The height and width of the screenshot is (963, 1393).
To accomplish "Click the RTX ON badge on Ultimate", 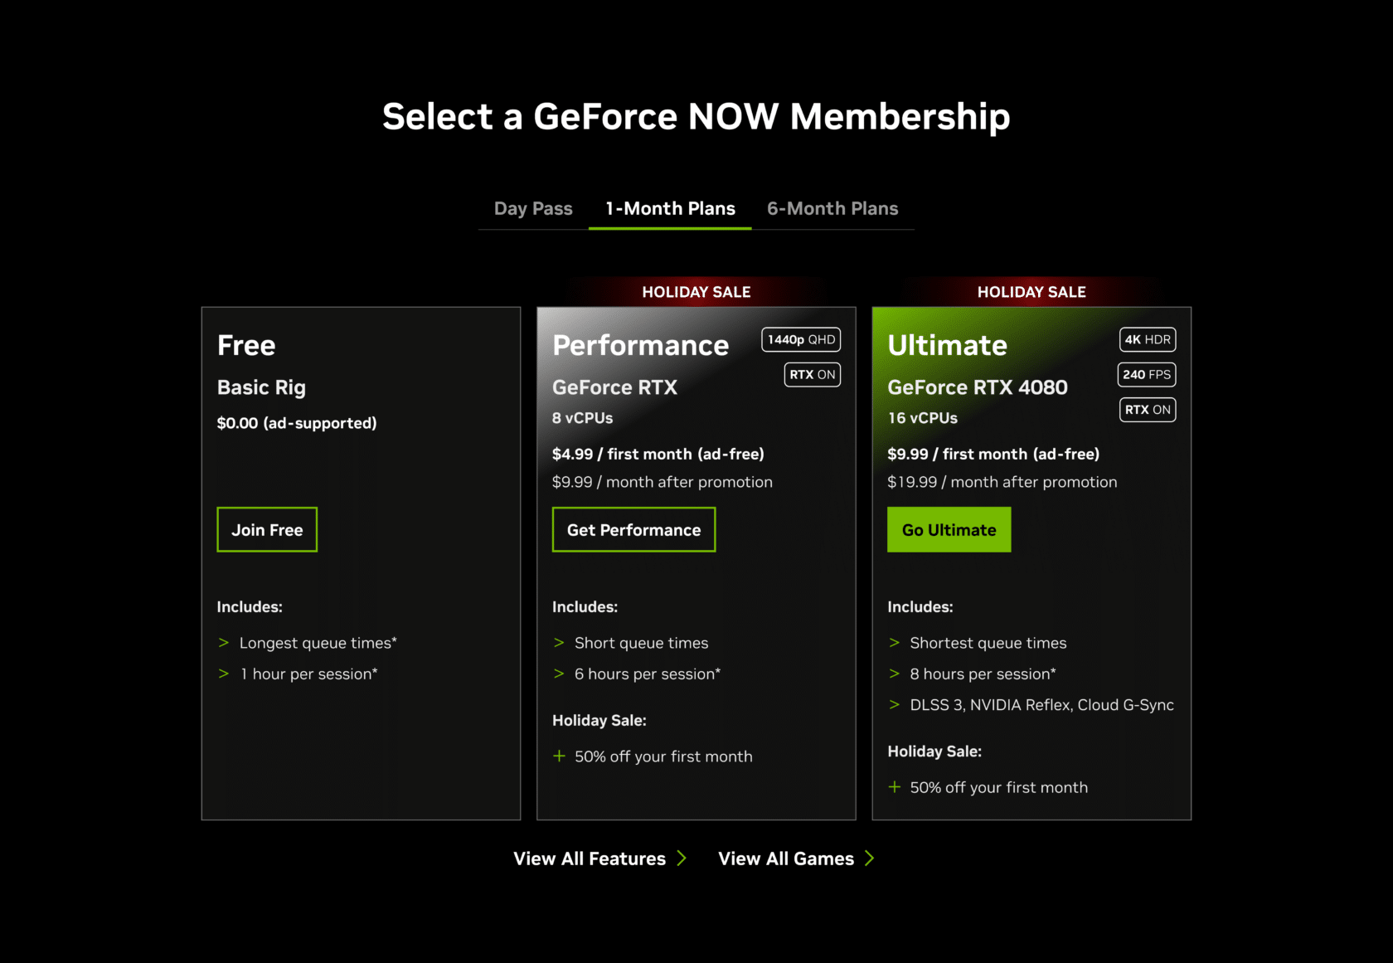I will 1148,410.
